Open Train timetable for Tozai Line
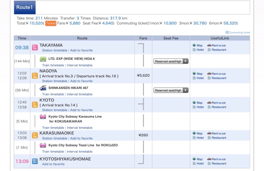264x171 pixels. click(53, 152)
